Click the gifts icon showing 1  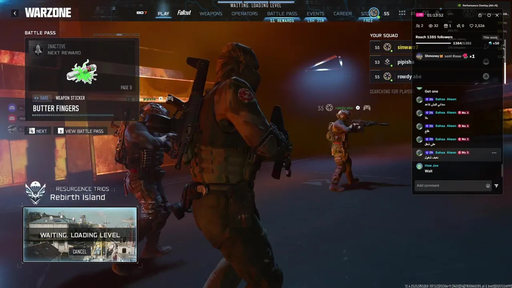(446, 26)
